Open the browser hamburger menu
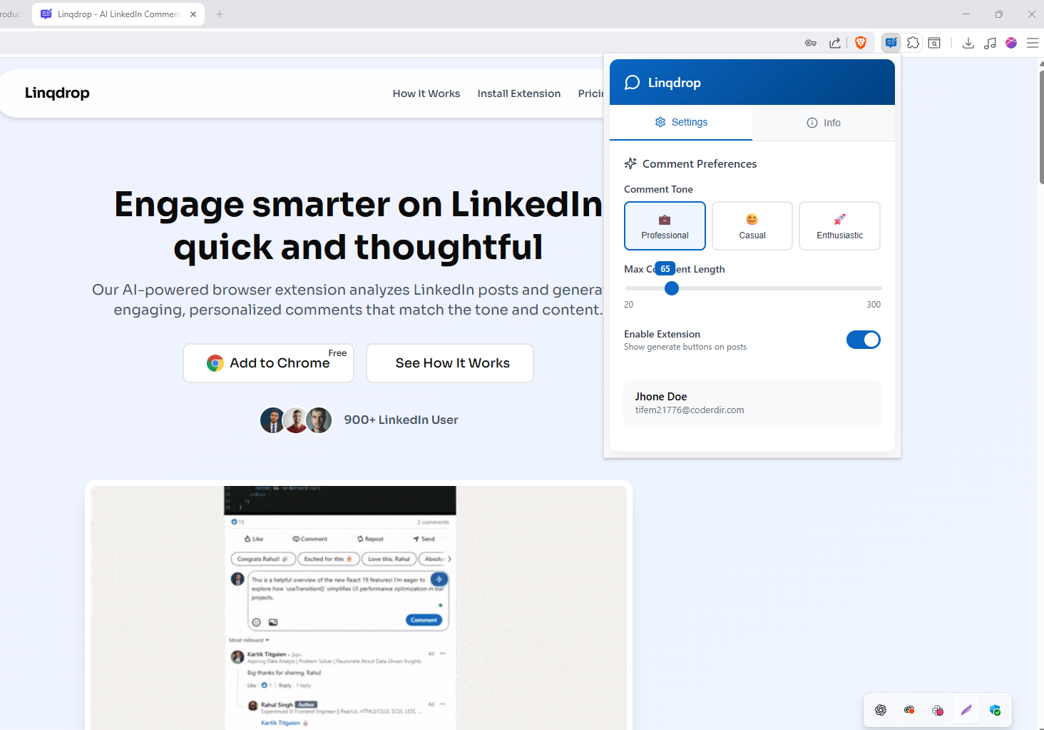Viewport: 1044px width, 730px height. click(1033, 43)
